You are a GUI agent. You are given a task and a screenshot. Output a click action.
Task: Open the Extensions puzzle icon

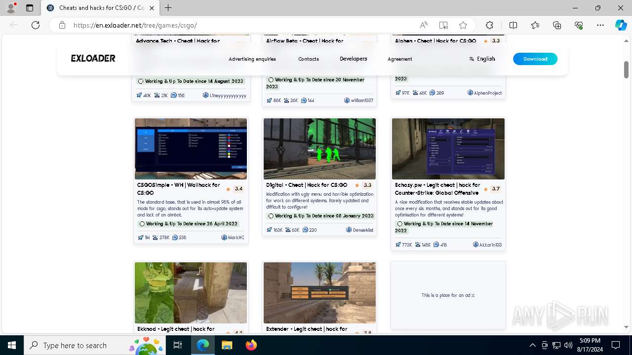[x=489, y=25]
